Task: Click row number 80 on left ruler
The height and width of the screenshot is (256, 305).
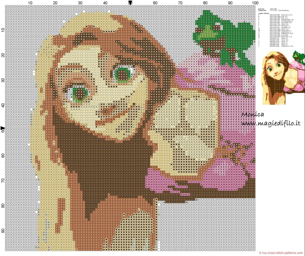Action: 3,206
